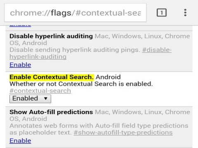
Task: Select the highlighted Enable Contextual Search title
Action: click(x=52, y=77)
